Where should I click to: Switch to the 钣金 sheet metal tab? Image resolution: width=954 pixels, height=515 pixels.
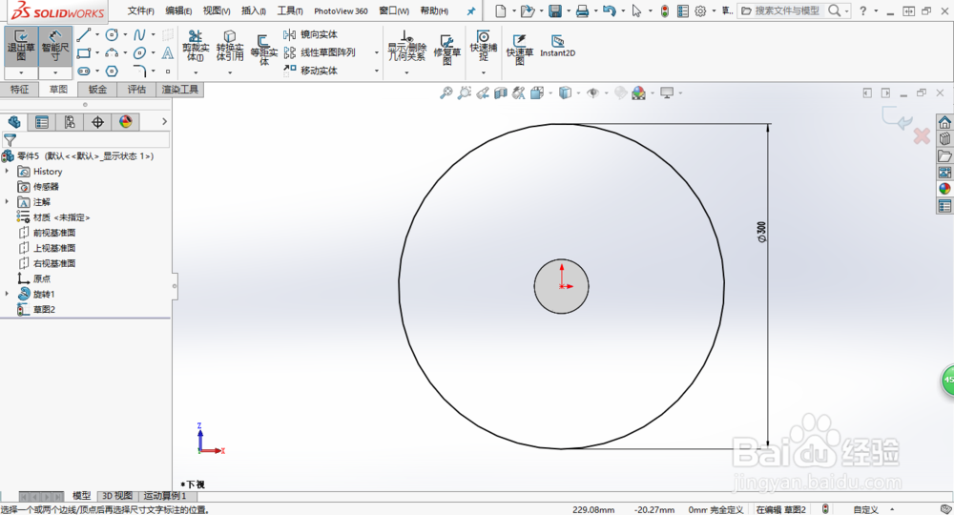(97, 90)
